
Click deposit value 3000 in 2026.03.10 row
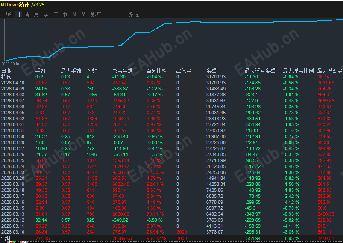(x=182, y=232)
